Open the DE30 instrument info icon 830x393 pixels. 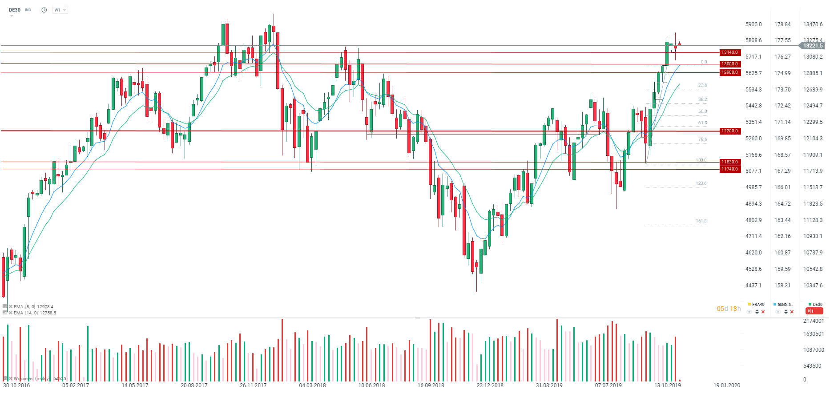[x=44, y=10]
